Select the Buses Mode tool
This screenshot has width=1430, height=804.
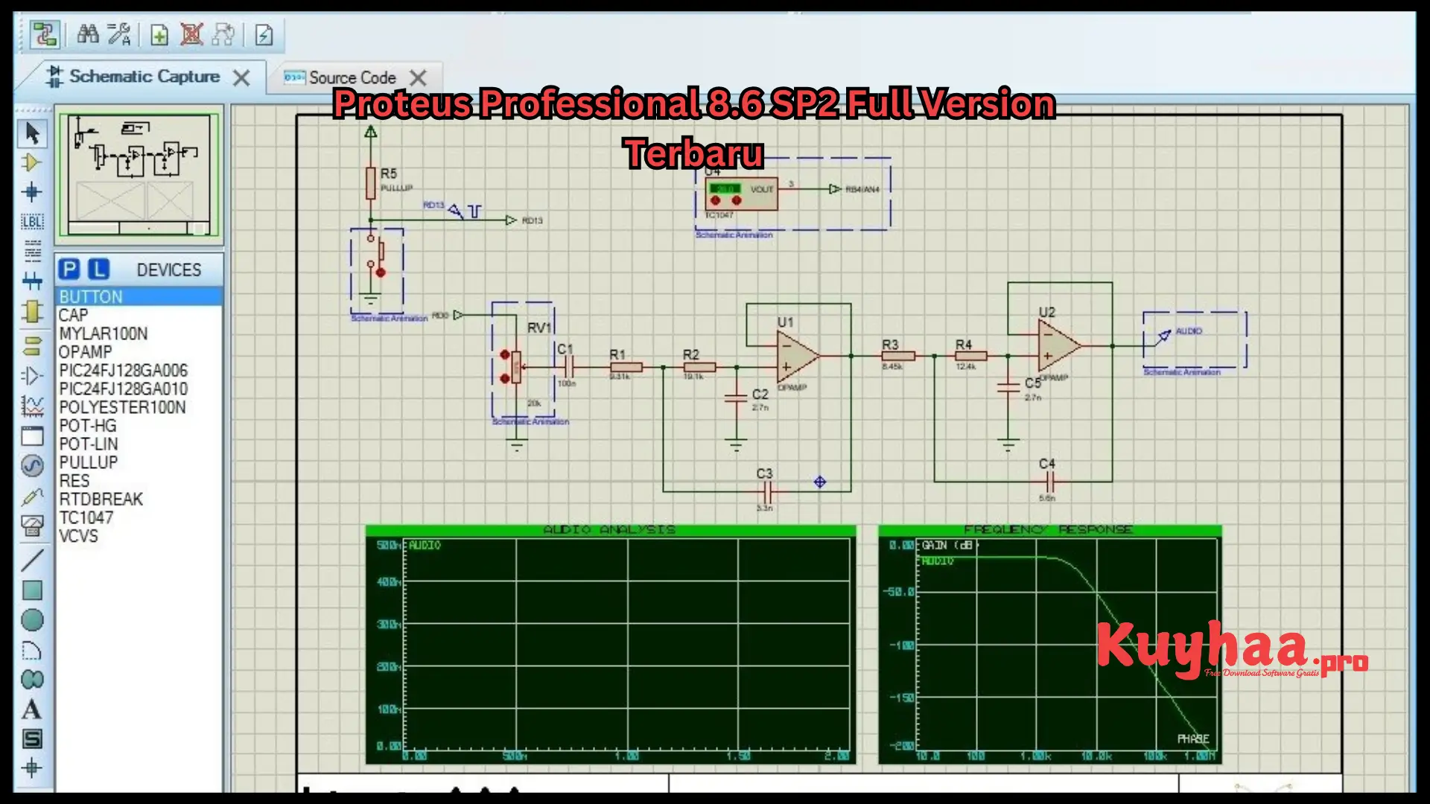tap(32, 281)
